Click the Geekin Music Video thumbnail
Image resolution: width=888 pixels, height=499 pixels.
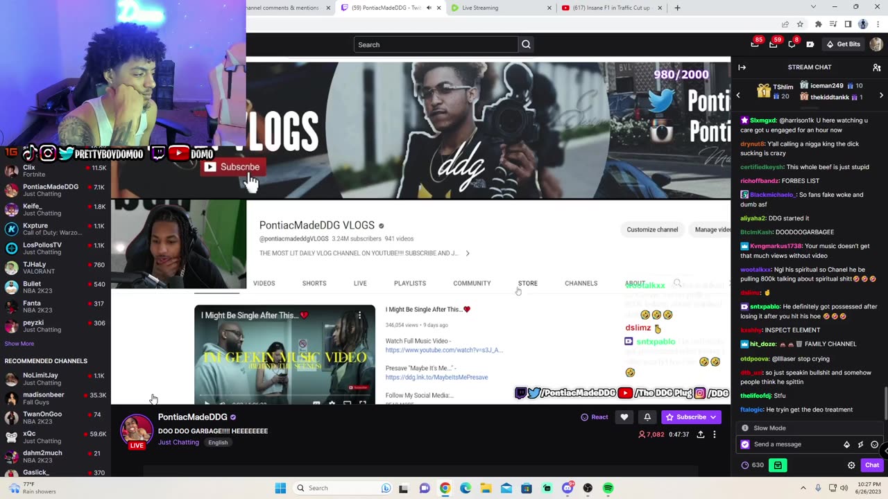(284, 354)
